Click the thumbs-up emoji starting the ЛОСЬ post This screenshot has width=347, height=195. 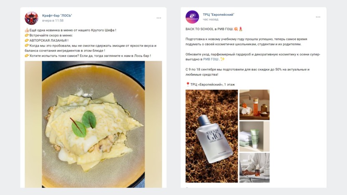(x=27, y=30)
